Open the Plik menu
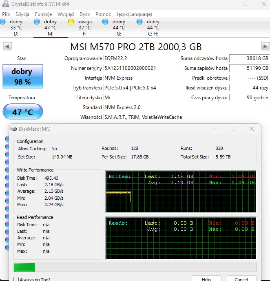The image size is (270, 281). tap(6, 14)
